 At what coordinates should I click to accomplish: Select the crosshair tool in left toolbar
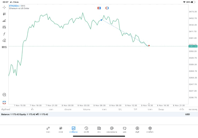[4, 7]
